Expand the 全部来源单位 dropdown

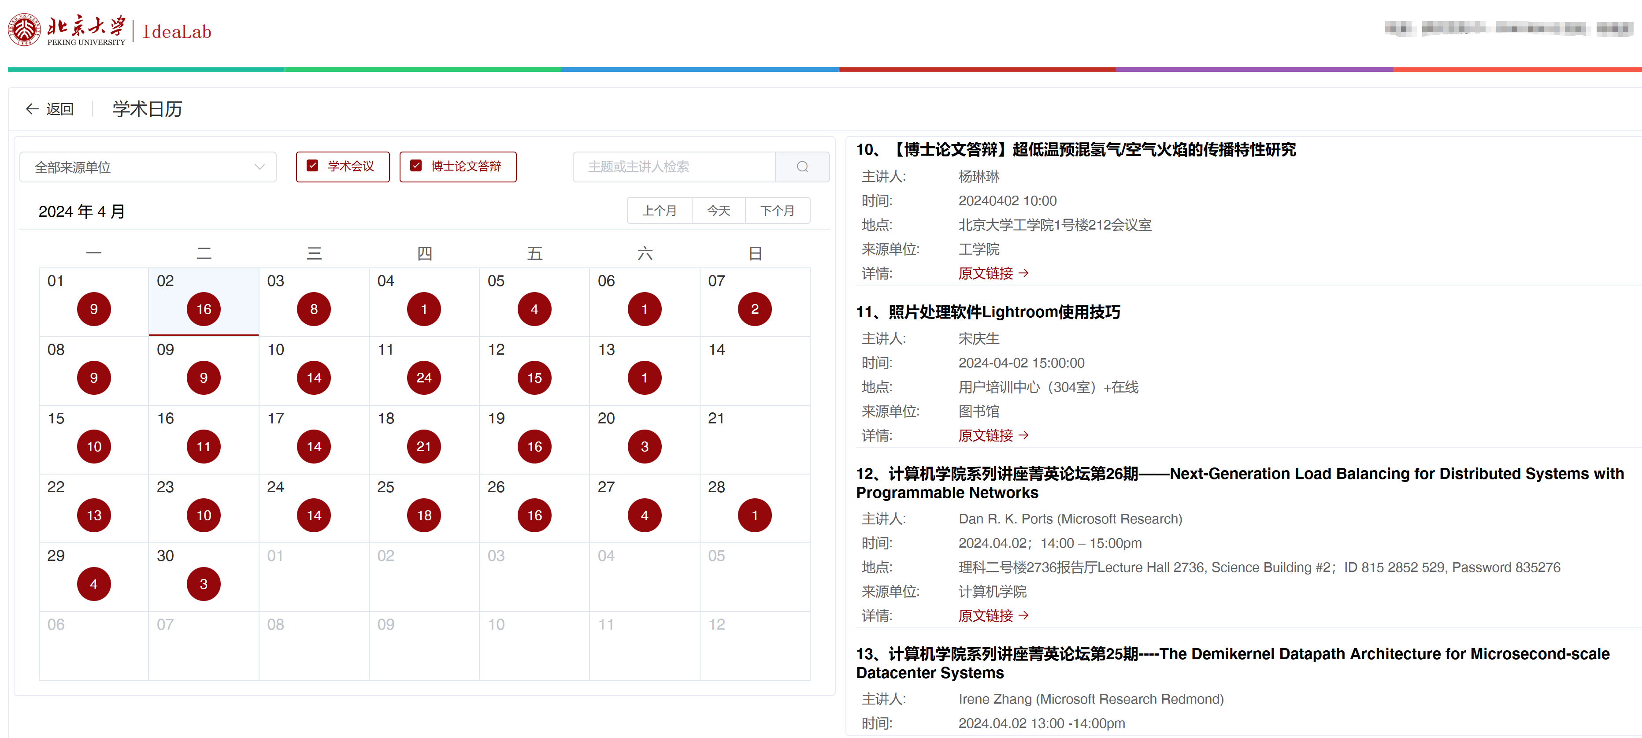point(148,167)
